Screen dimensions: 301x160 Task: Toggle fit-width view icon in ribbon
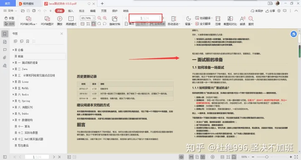tap(94, 24)
